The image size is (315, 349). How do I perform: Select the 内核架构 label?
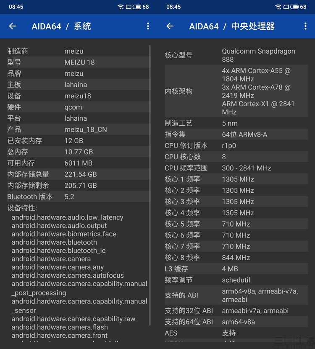point(178,91)
